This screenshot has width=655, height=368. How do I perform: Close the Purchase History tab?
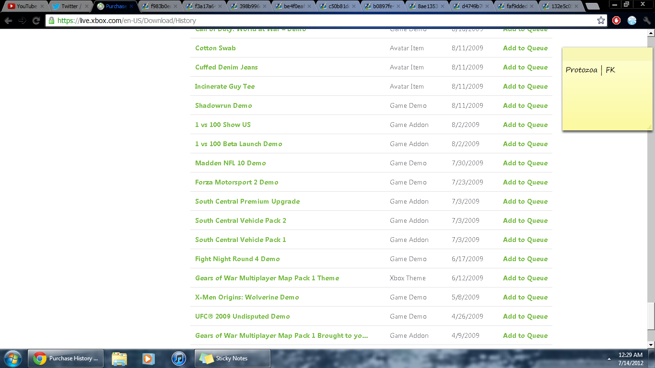click(131, 6)
